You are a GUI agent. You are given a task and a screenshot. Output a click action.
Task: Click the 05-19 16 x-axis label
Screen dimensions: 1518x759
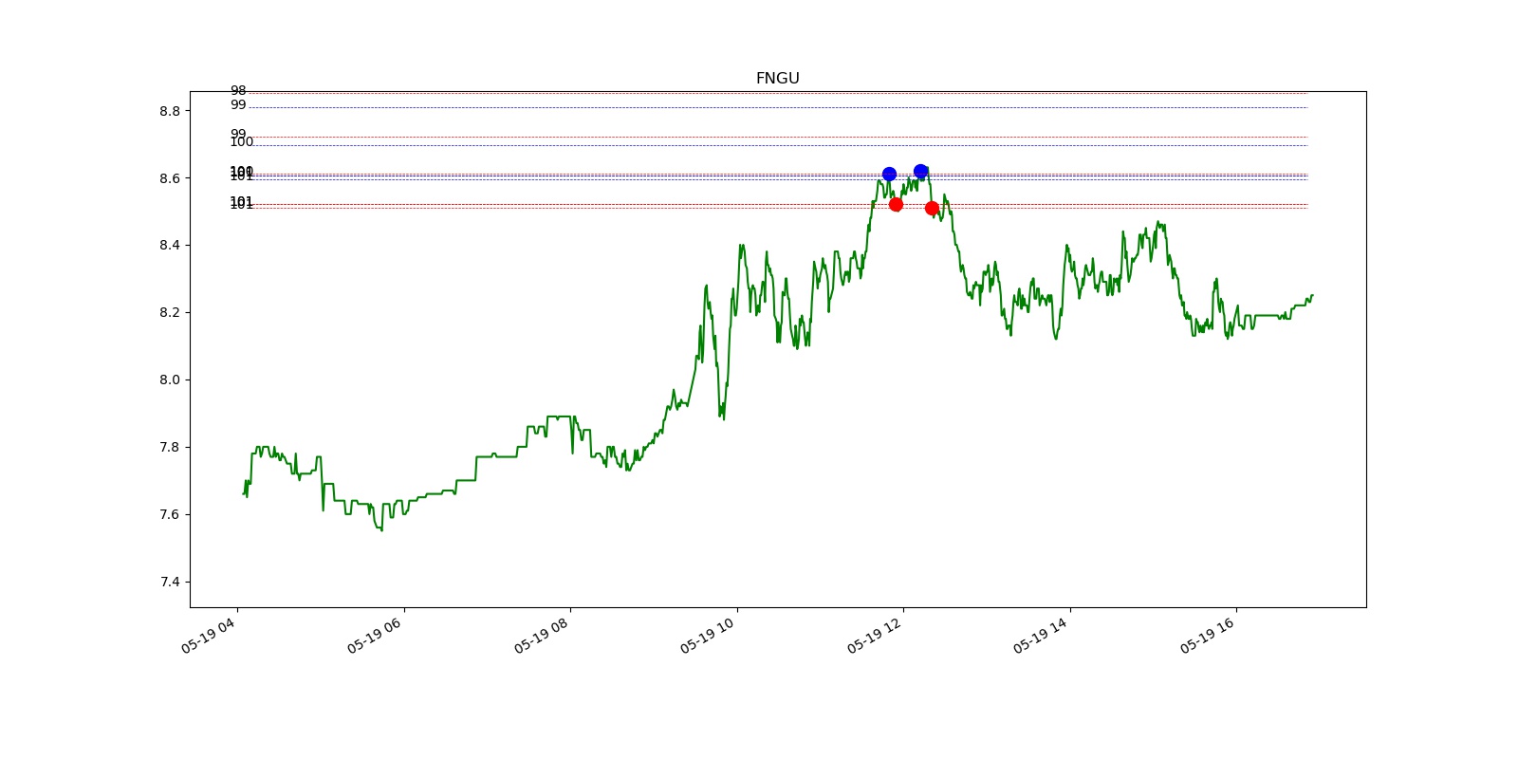coord(1208,635)
